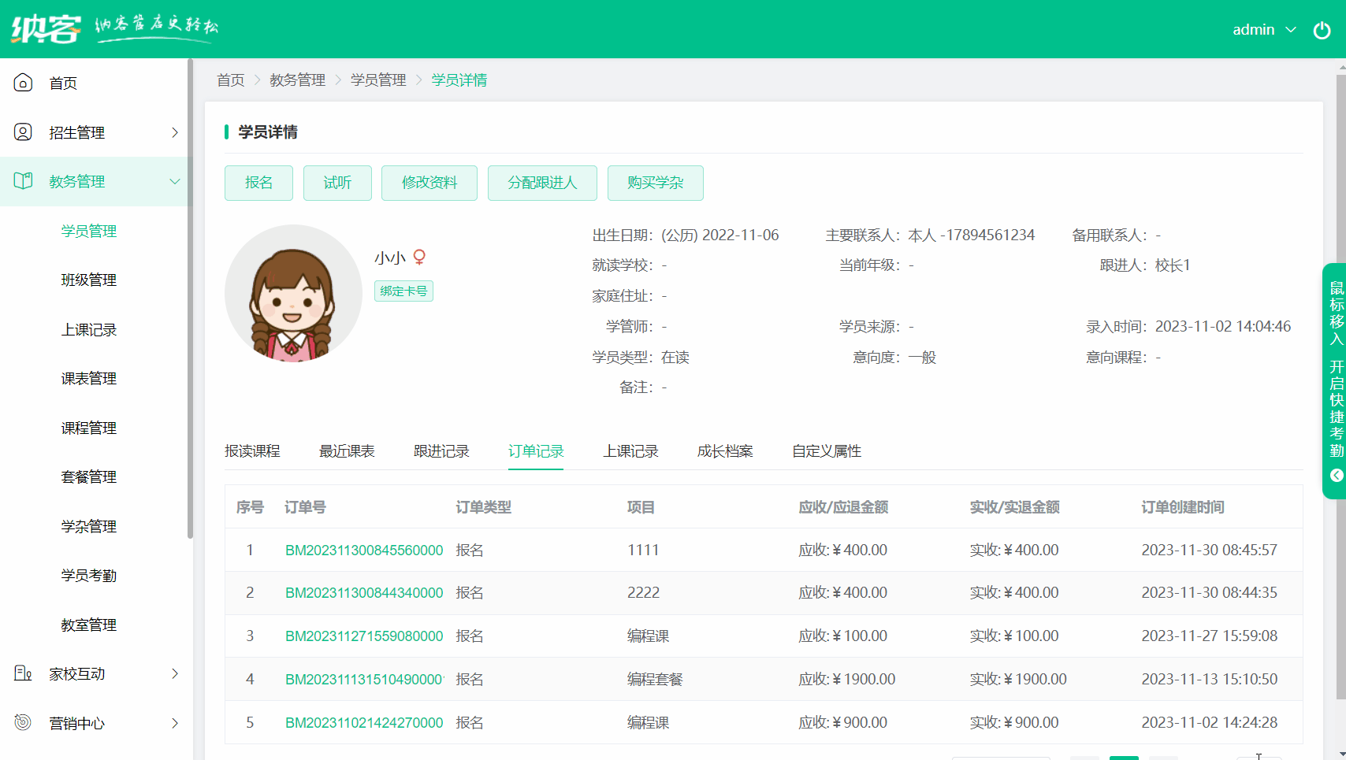Click the 营销中心 megaphone icon
1346x760 pixels.
click(x=23, y=723)
